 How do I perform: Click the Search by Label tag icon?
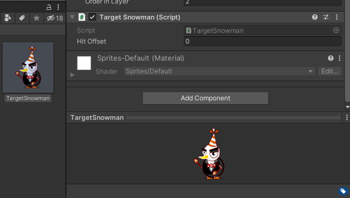22,18
